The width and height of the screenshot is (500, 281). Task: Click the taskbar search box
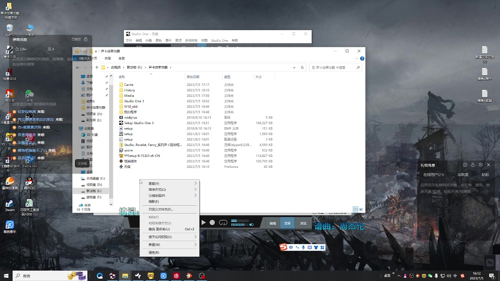click(50, 276)
